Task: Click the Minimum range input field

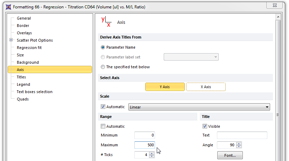Action: pos(144,135)
